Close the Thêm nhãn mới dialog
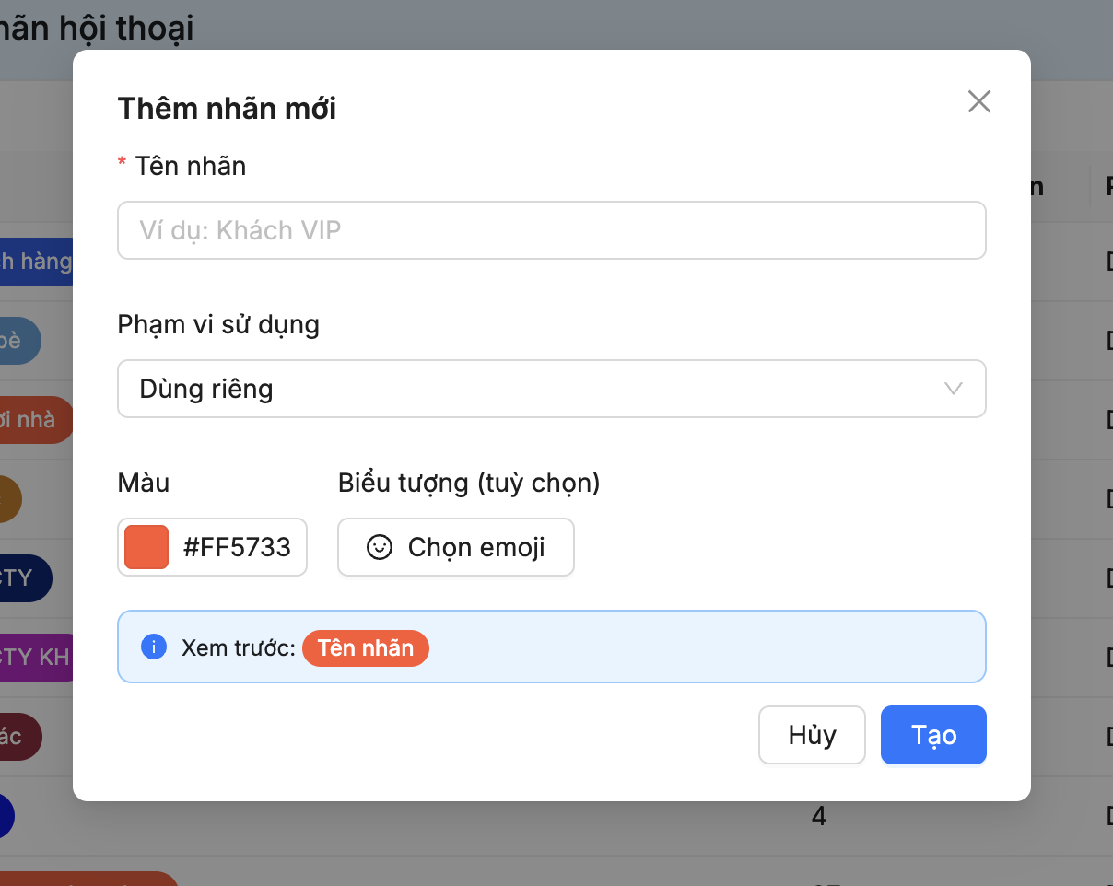 click(978, 101)
